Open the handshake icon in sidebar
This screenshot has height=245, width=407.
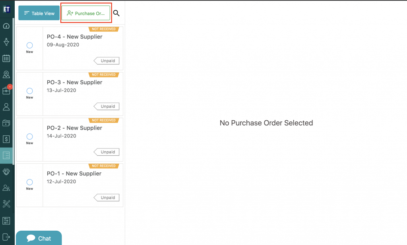coord(6,172)
